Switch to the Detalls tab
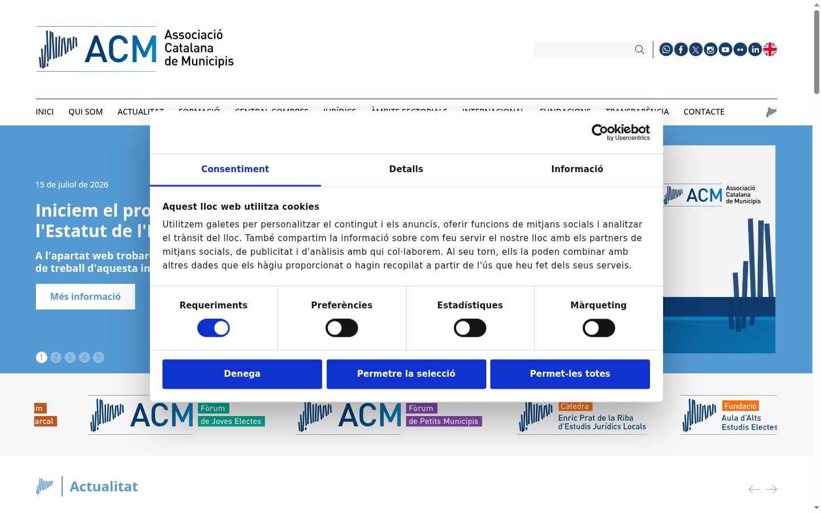 tap(406, 169)
